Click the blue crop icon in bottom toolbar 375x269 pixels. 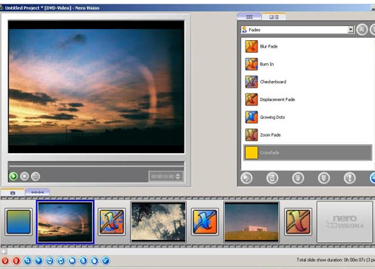tap(28, 261)
